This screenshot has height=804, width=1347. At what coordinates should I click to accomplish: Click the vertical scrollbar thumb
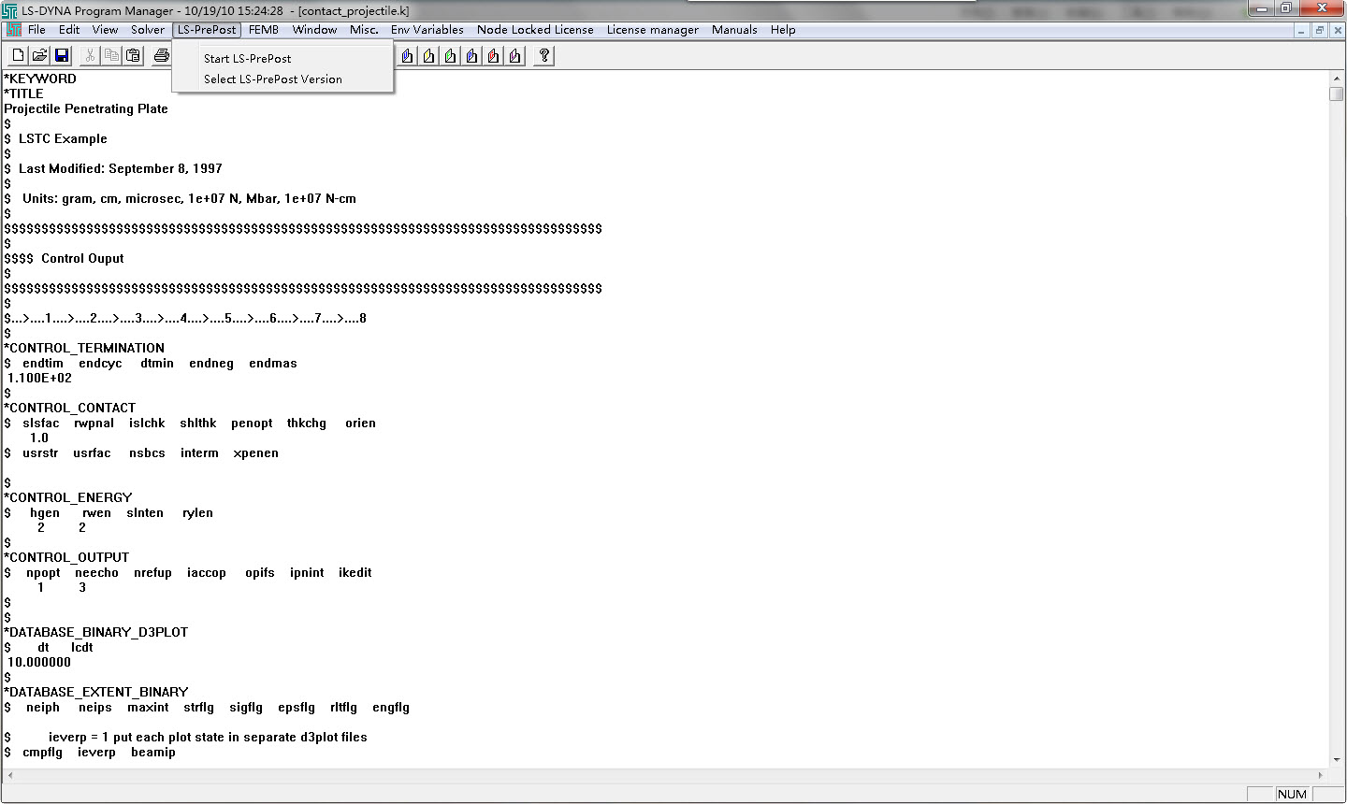click(1336, 94)
